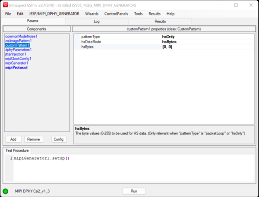Select the Test Procedure tab
The height and width of the screenshot is (197, 259).
click(17, 150)
